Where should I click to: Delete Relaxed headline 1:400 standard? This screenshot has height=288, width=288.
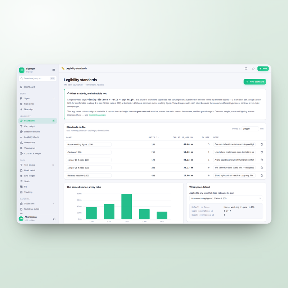coord(262,176)
